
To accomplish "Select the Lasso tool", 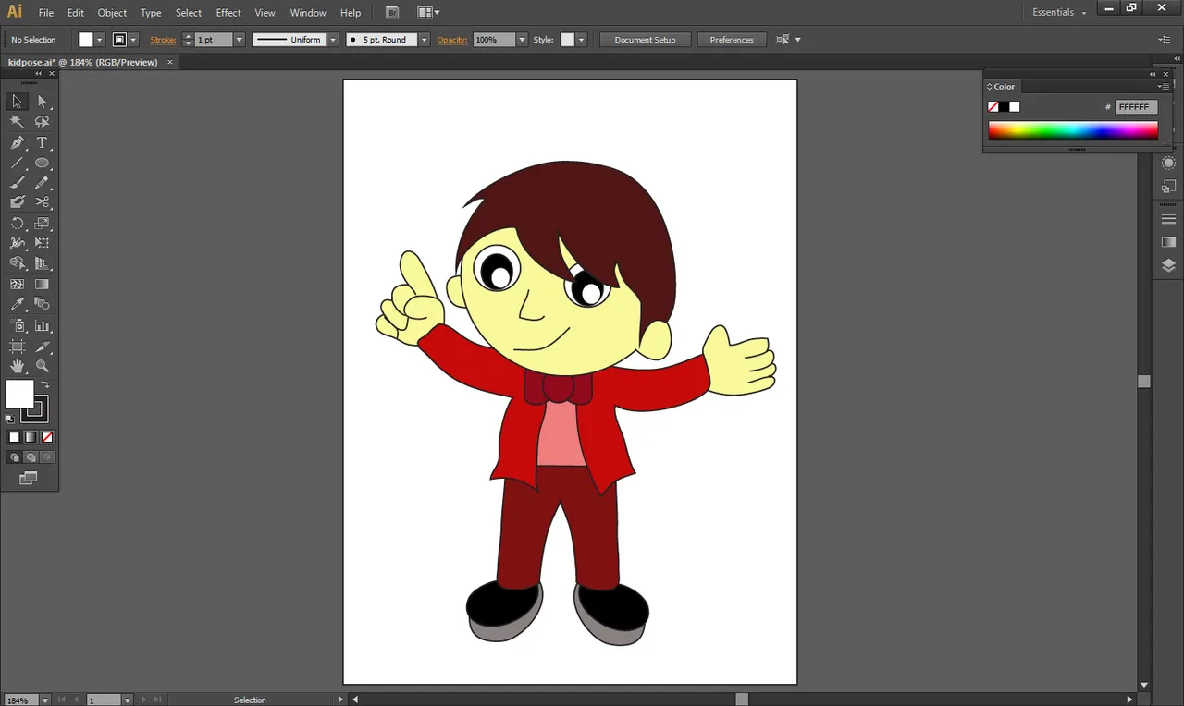I will coord(42,121).
